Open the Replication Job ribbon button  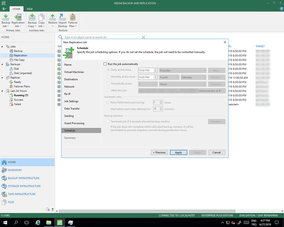pyautogui.click(x=18, y=21)
